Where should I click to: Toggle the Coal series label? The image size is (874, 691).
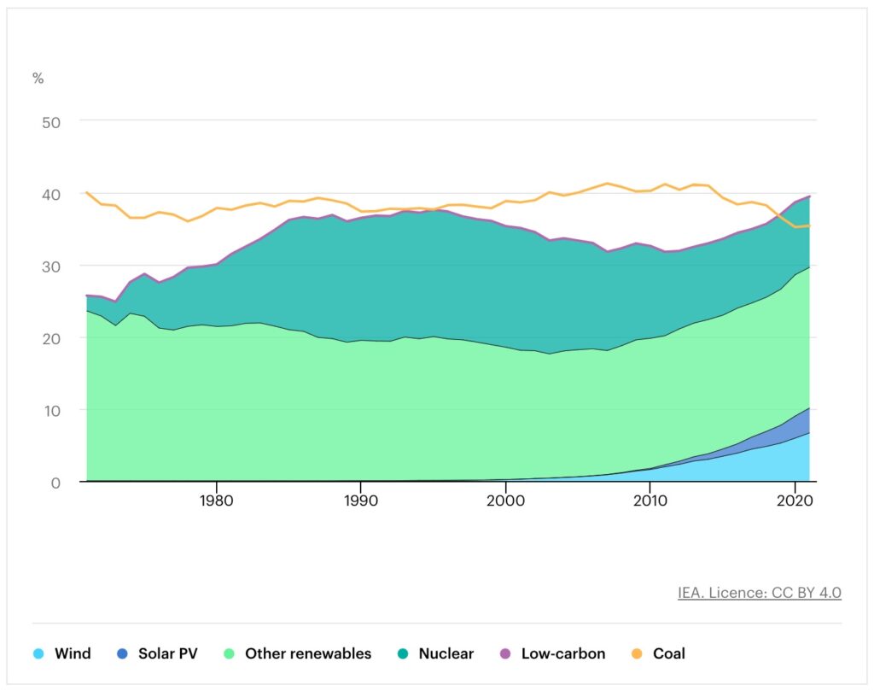point(669,654)
